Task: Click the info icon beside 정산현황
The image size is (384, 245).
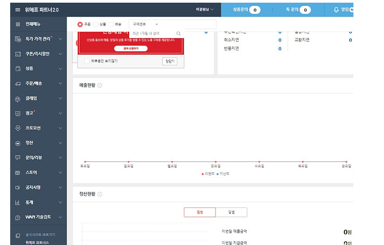Action: [100, 194]
